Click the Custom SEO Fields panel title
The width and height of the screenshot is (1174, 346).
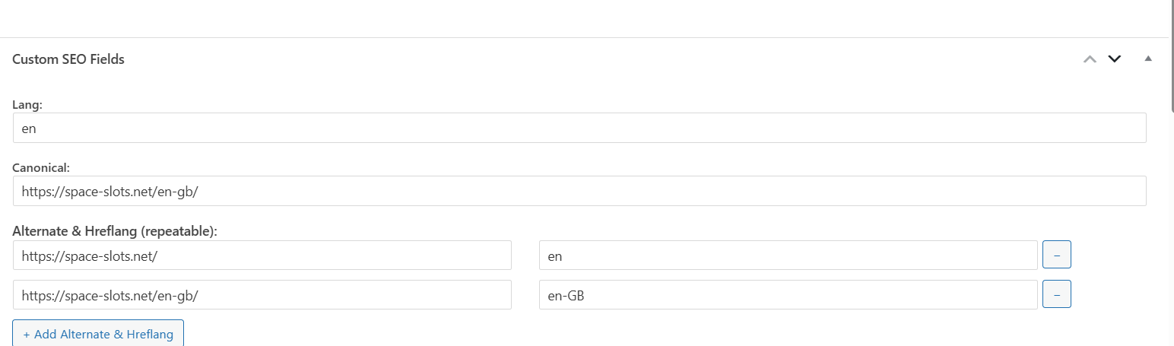click(68, 59)
